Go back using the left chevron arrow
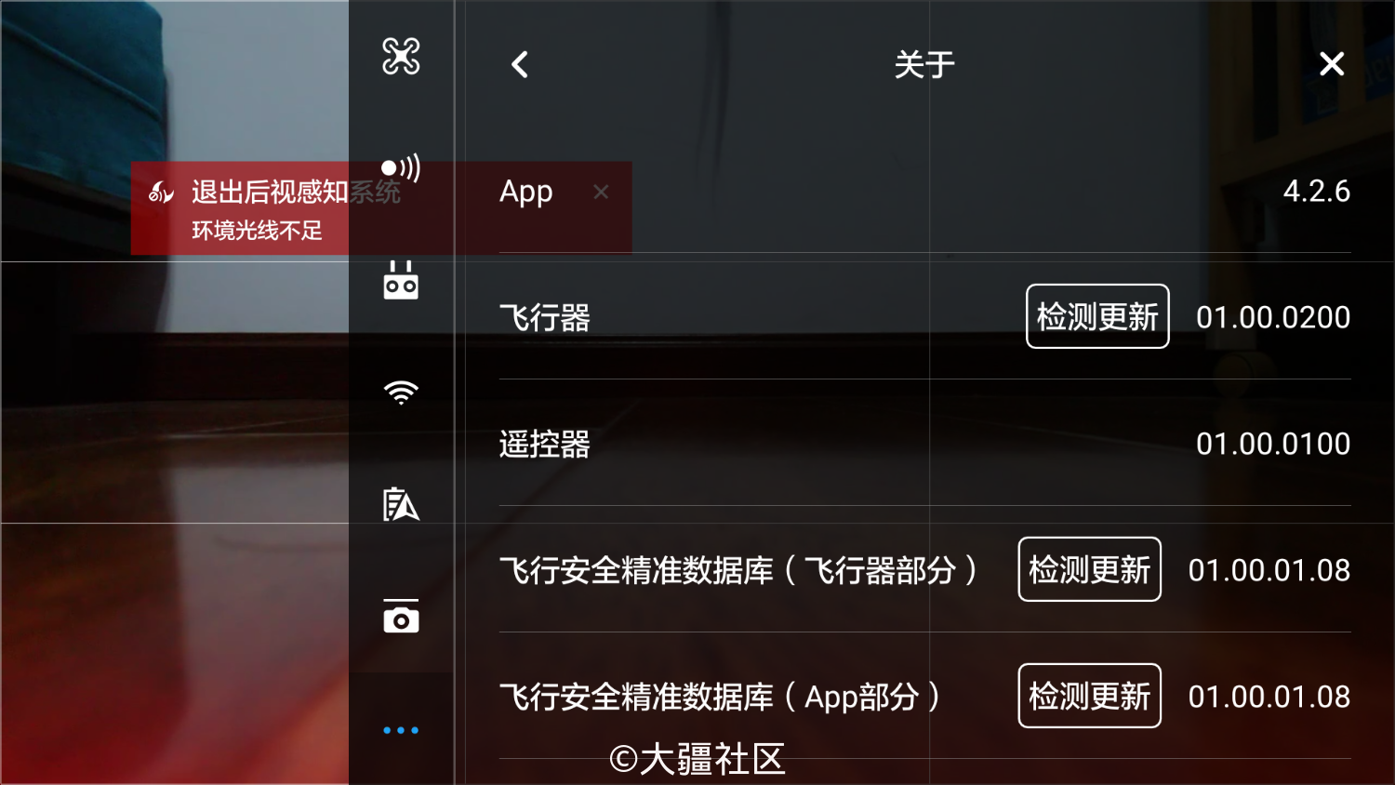The image size is (1395, 785). [520, 64]
